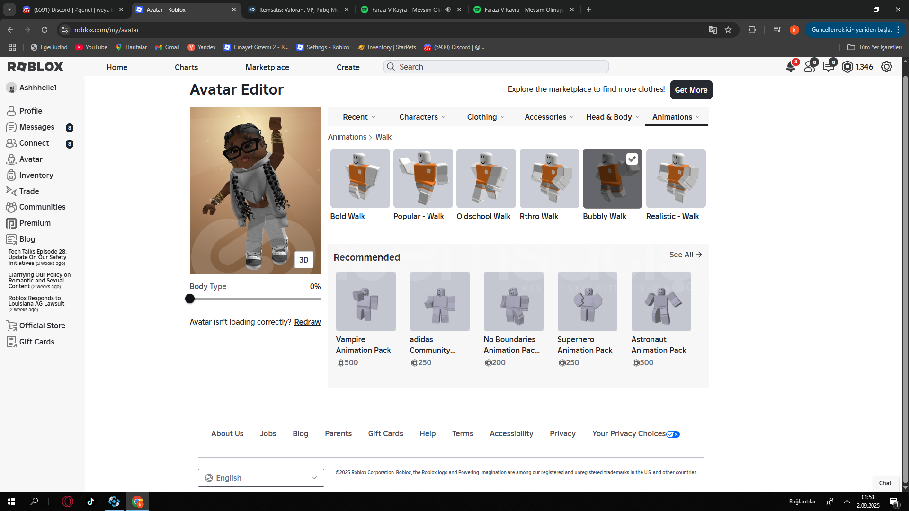Open TikTok from Windows taskbar
Image resolution: width=909 pixels, height=511 pixels.
point(90,502)
